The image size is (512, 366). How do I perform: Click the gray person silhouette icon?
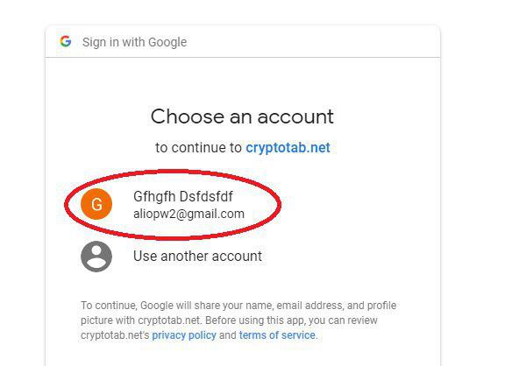click(96, 257)
